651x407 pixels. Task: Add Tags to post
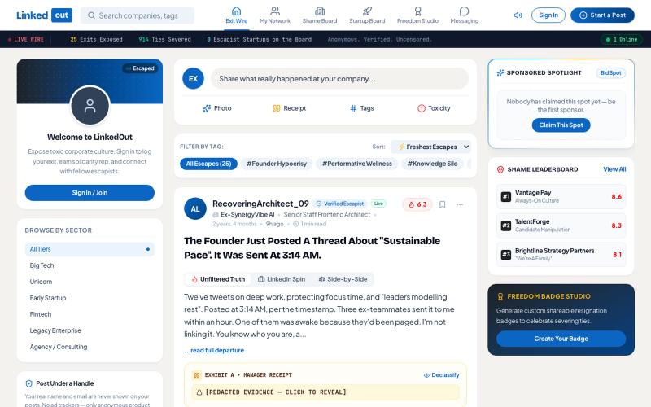click(x=361, y=108)
